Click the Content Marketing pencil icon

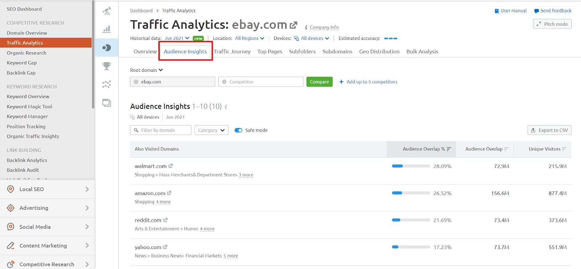coord(11,245)
